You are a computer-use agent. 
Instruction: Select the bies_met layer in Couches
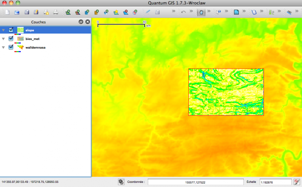tap(32, 39)
